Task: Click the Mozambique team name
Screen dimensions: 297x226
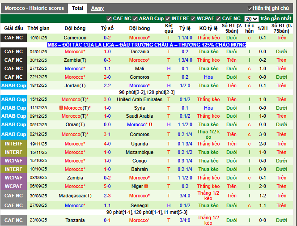Action: click(140, 152)
